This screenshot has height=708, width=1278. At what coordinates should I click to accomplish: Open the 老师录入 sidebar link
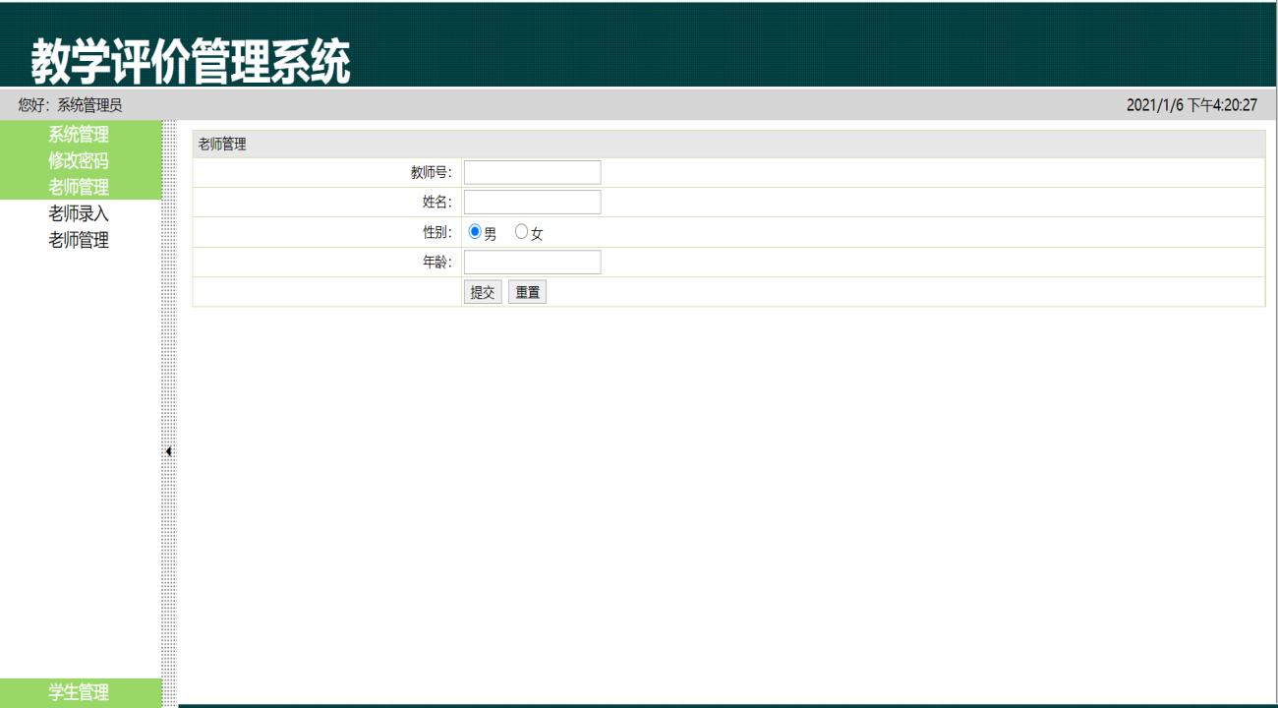click(x=79, y=213)
